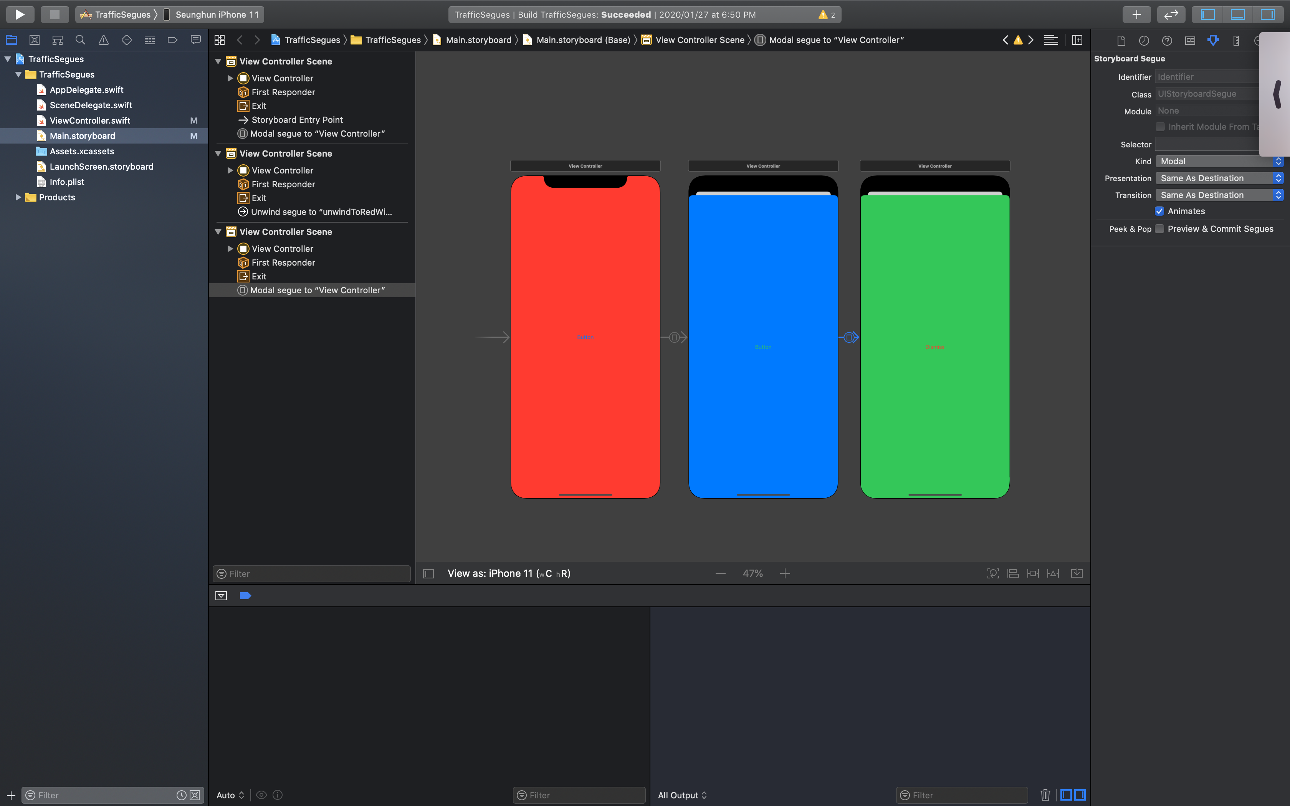Select Storyboard Entry Point in outline
1290x806 pixels.
coord(297,120)
